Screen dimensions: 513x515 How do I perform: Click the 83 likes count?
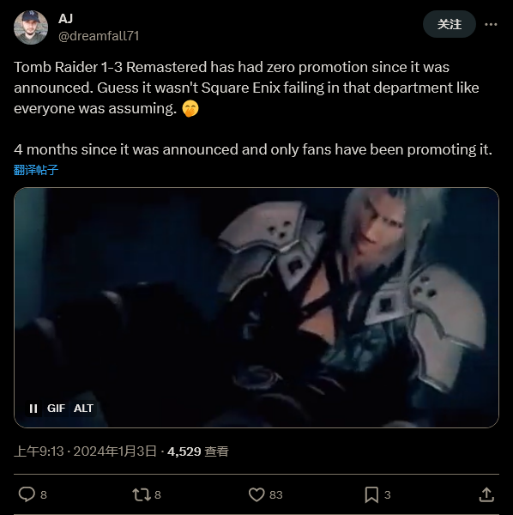(x=276, y=494)
